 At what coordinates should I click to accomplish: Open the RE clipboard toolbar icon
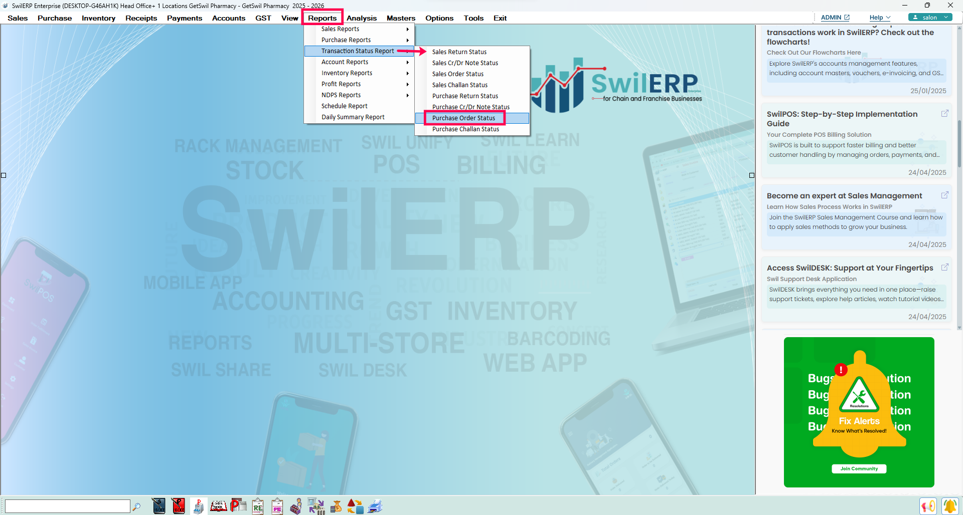[x=258, y=506]
